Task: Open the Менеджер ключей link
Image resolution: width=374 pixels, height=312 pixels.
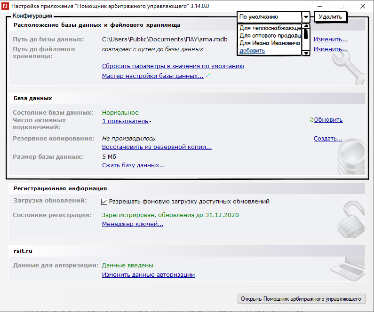Action: [132, 224]
